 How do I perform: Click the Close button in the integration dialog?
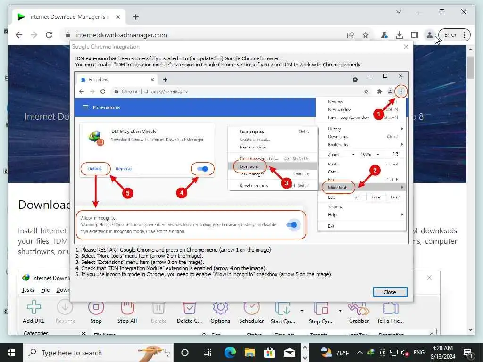(x=390, y=292)
